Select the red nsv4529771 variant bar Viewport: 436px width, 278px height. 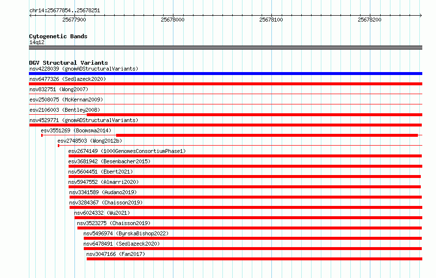(x=225, y=125)
